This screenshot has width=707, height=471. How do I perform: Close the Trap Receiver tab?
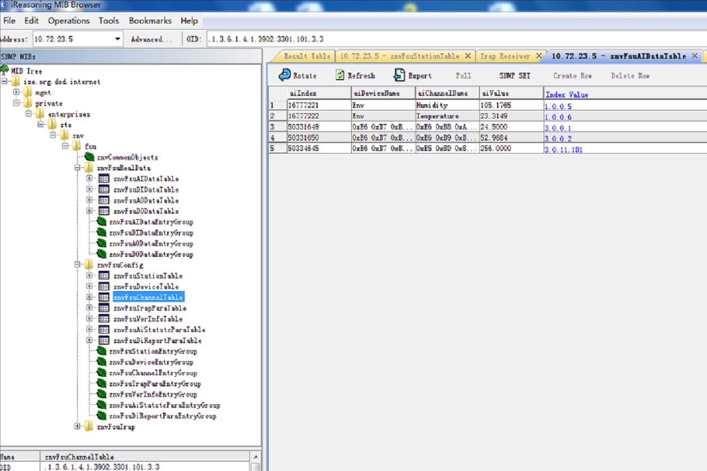[x=539, y=56]
